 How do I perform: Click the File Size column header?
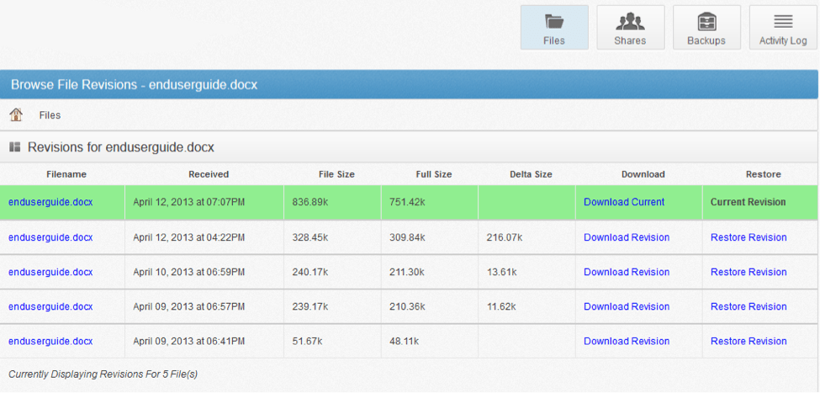tap(336, 174)
